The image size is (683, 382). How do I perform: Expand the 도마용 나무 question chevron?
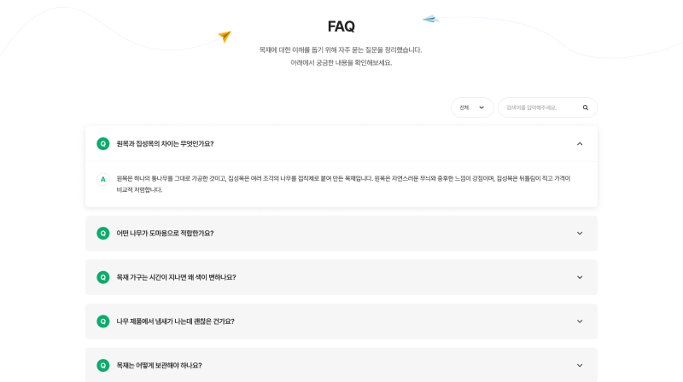[x=580, y=233]
